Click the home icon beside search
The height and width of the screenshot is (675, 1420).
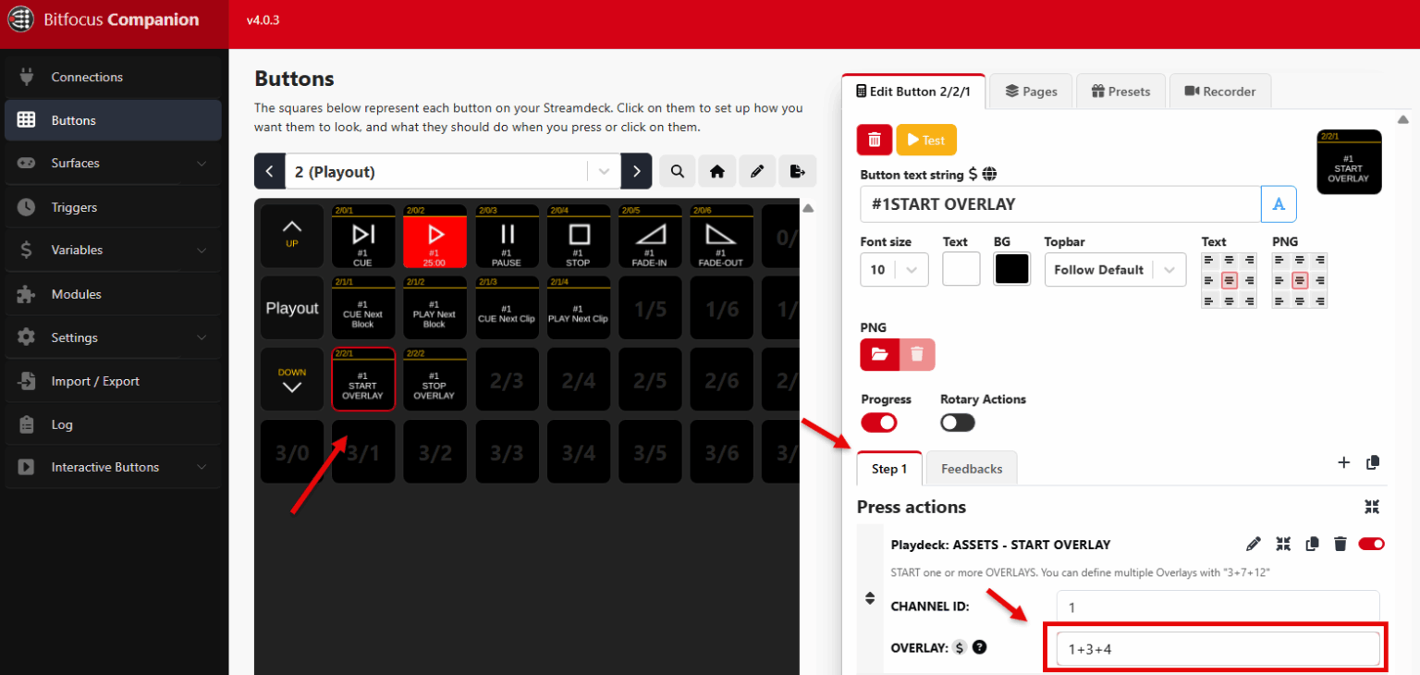tap(717, 171)
